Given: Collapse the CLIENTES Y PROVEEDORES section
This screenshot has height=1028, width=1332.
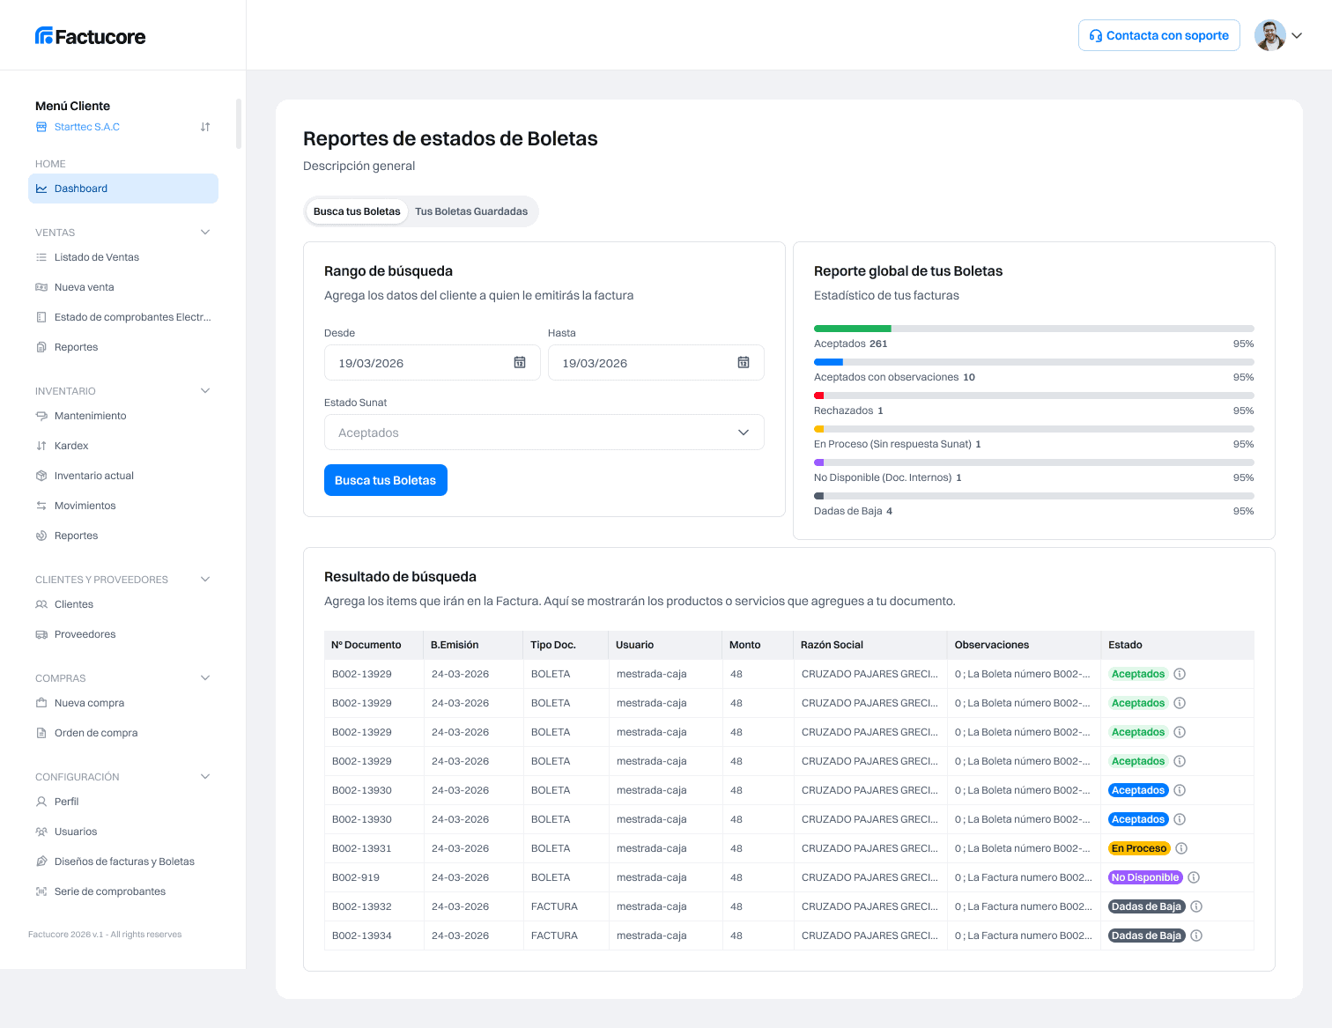Looking at the screenshot, I should click(x=205, y=580).
